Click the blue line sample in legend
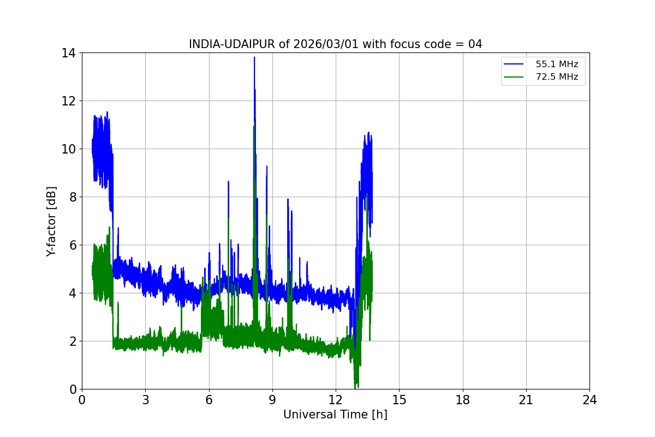655x437 pixels. coord(514,64)
